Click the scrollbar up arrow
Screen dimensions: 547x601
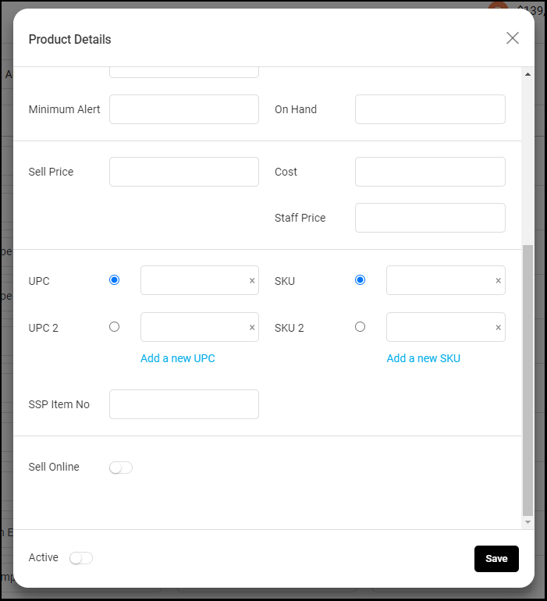coord(527,74)
